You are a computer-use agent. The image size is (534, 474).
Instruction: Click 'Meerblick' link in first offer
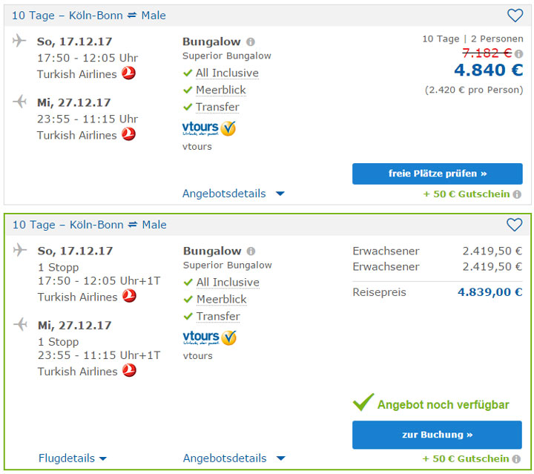[220, 90]
